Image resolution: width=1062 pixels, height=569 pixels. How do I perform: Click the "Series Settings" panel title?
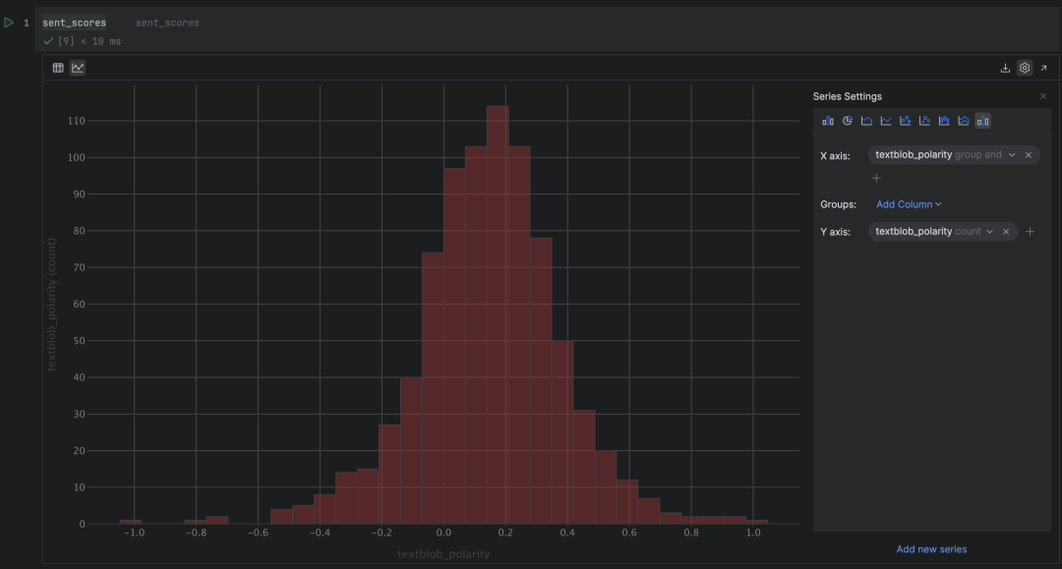click(848, 96)
